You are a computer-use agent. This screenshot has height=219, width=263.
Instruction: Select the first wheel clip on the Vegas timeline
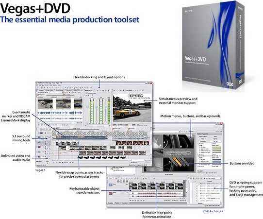click(118, 143)
